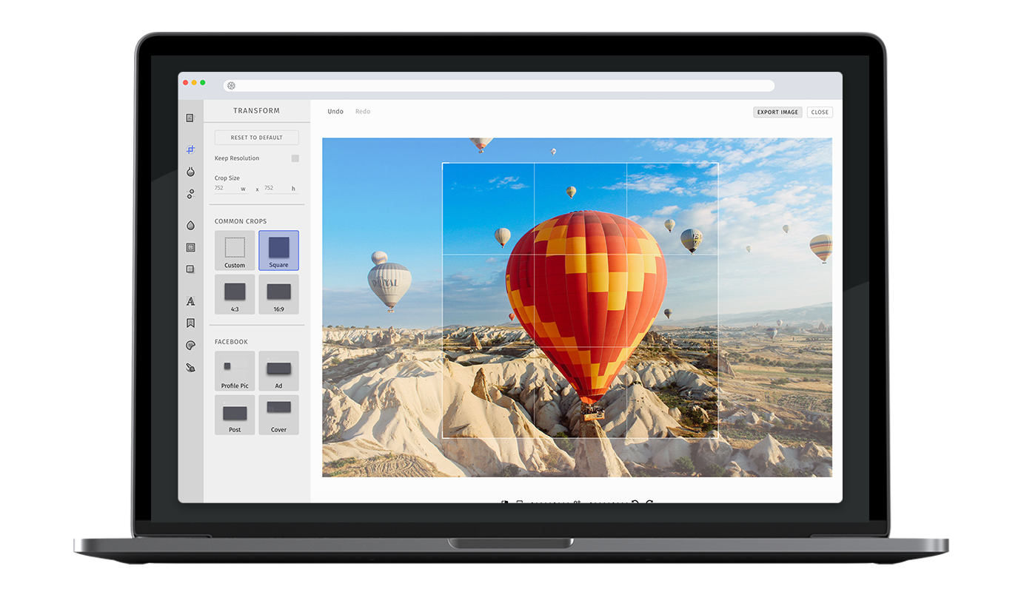Choose the Custom crop preset
Viewport: 1024px width, 592px height.
coord(235,250)
